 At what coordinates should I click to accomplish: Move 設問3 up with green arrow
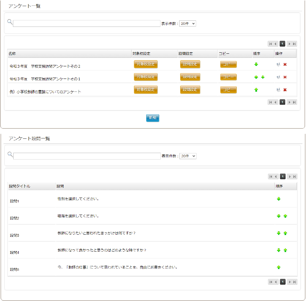click(285, 233)
